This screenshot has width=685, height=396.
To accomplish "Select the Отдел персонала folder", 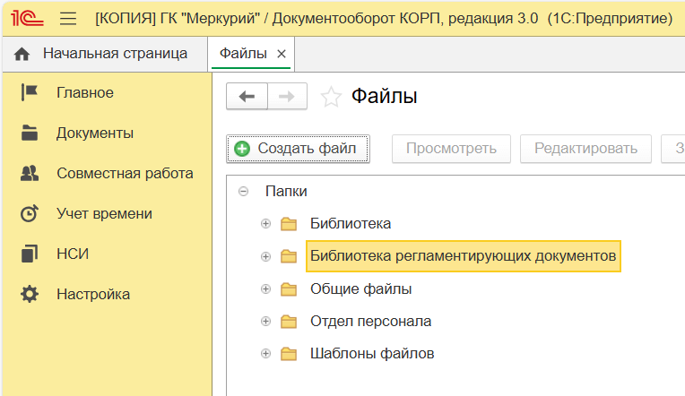I will pyautogui.click(x=370, y=321).
